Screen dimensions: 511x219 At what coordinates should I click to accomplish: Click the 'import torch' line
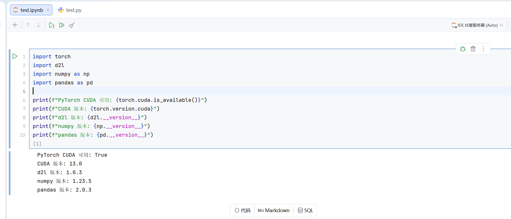[x=52, y=56]
